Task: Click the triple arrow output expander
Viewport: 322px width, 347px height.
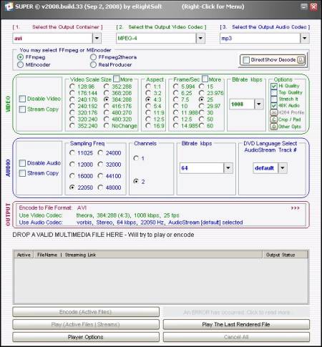Action: [x=295, y=208]
